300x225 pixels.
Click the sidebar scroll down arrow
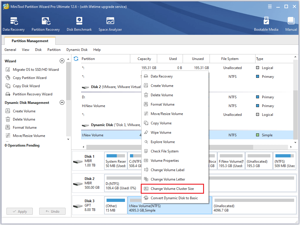(x=68, y=139)
